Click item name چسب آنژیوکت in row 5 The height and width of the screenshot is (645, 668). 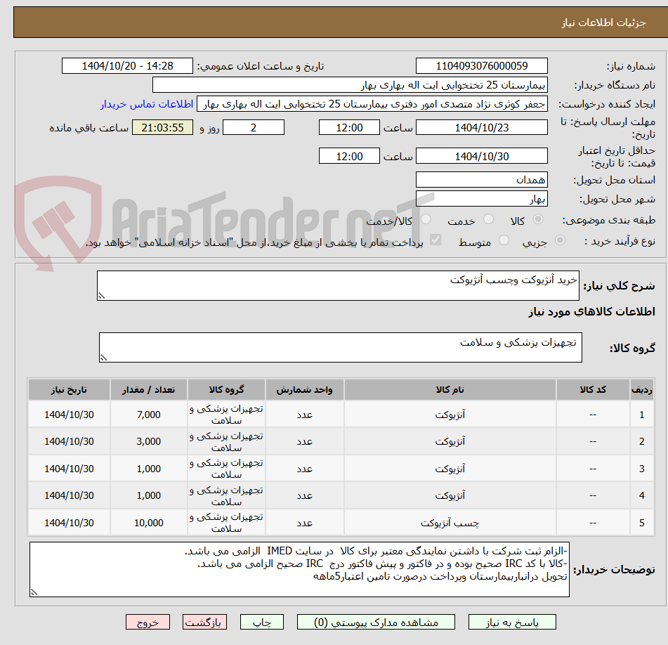[450, 523]
